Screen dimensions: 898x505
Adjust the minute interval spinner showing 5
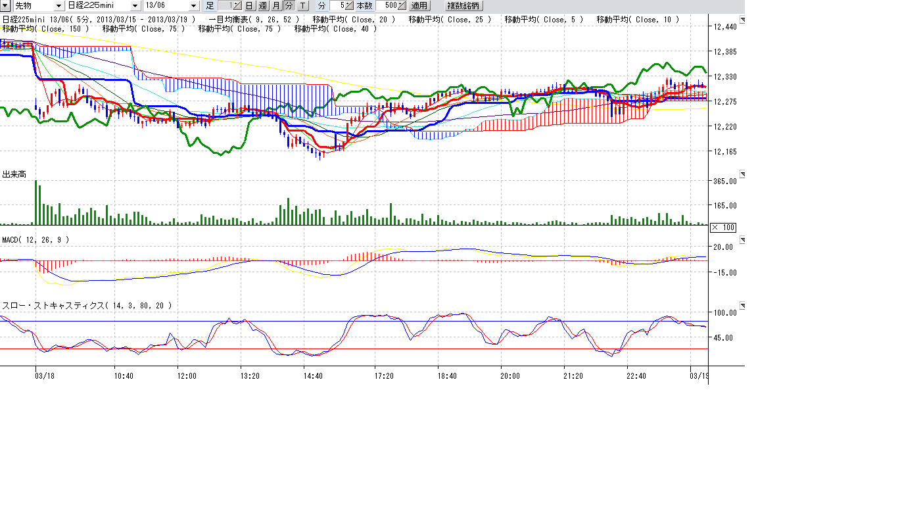[x=349, y=6]
